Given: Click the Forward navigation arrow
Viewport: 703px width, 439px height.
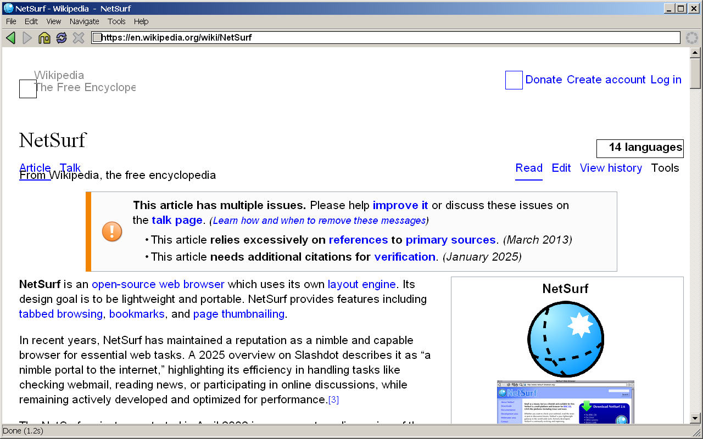Looking at the screenshot, I should [27, 38].
